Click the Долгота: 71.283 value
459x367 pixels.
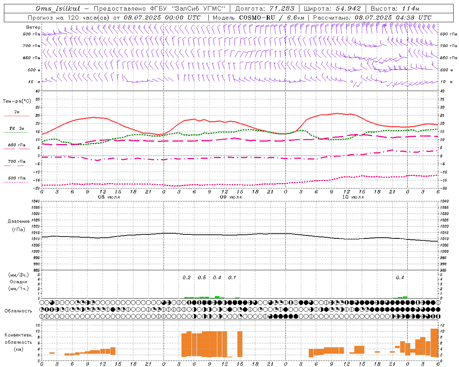265,9
